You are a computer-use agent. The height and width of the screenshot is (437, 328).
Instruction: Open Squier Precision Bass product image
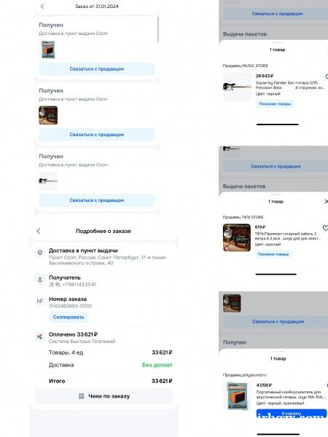237,87
